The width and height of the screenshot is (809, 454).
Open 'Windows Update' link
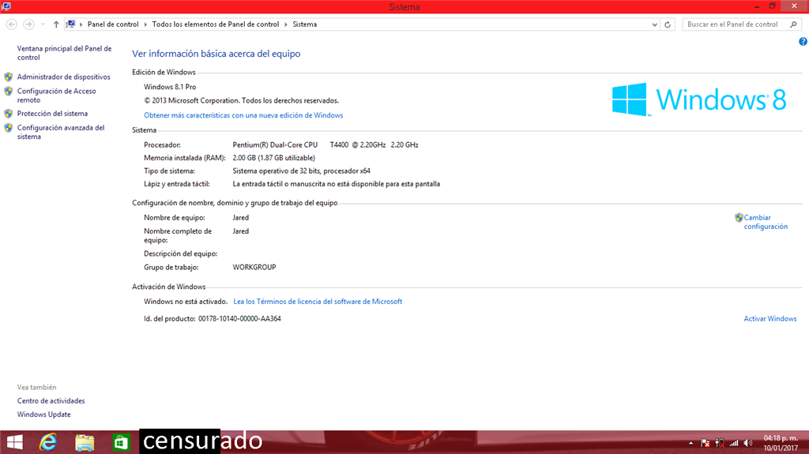point(44,415)
